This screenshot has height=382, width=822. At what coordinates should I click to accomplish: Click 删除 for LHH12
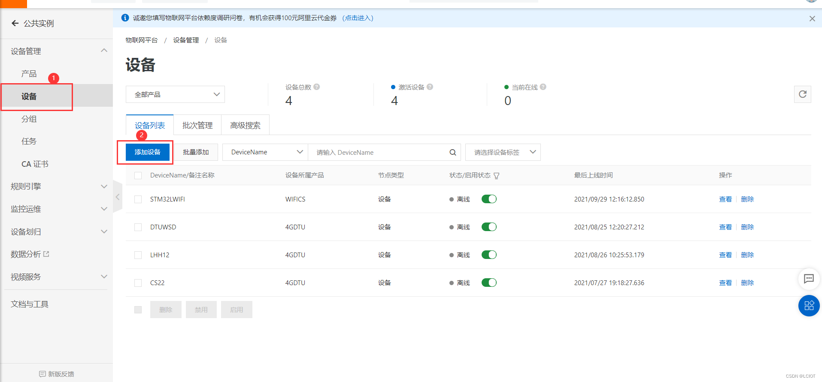[x=747, y=255]
